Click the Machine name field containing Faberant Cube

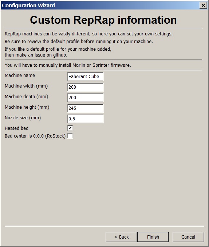coord(86,77)
